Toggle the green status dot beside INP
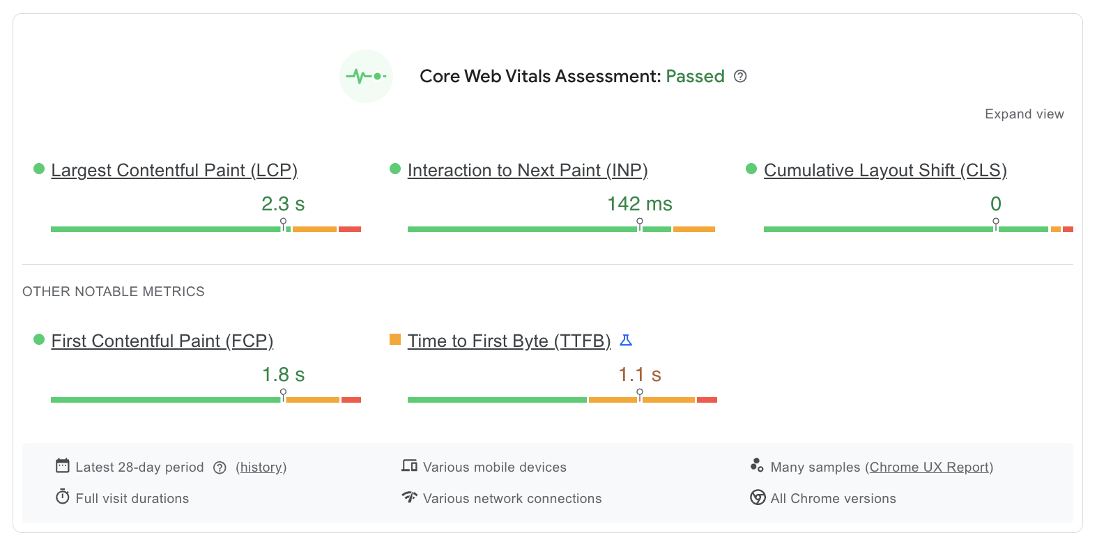Image resolution: width=1097 pixels, height=549 pixels. pyautogui.click(x=396, y=168)
